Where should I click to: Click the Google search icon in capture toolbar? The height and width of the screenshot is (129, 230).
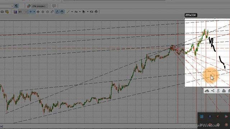(218, 91)
